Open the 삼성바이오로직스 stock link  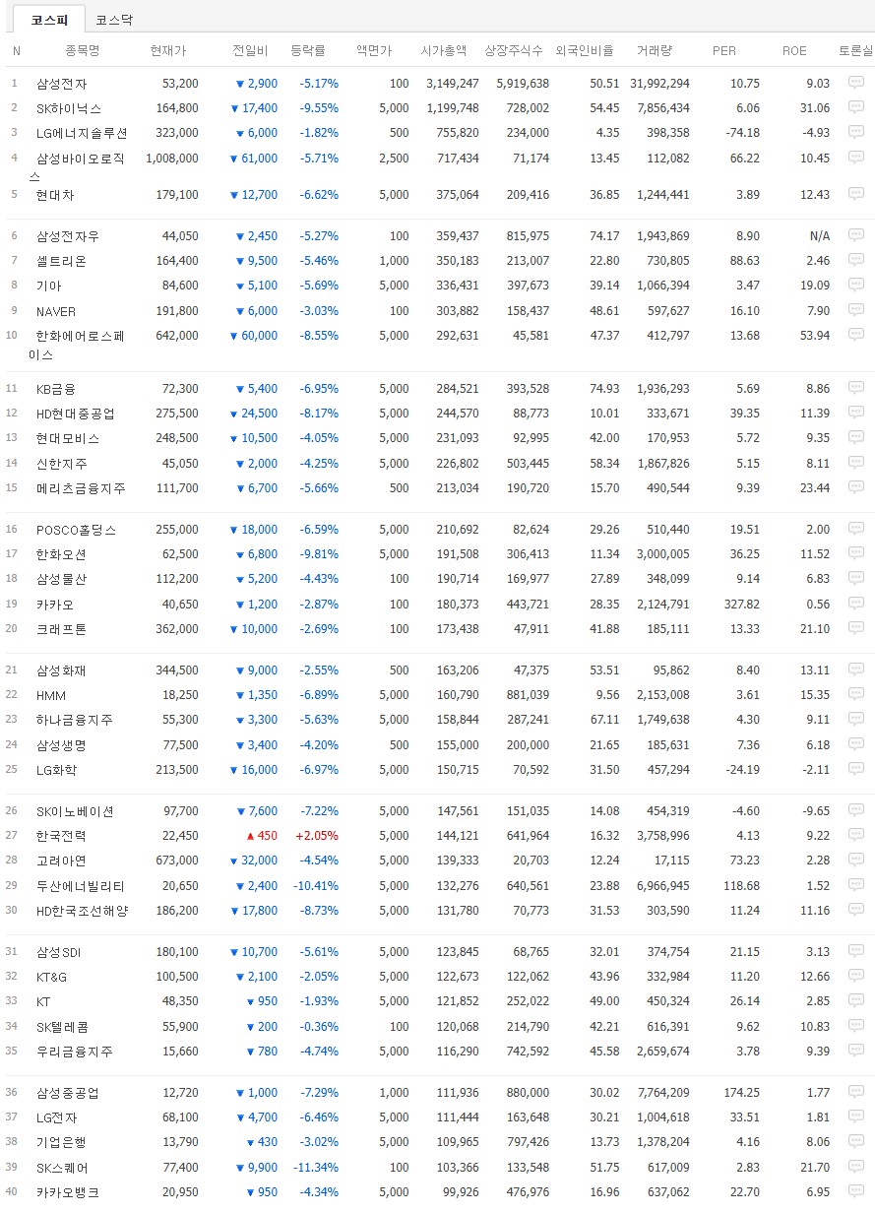coord(77,166)
